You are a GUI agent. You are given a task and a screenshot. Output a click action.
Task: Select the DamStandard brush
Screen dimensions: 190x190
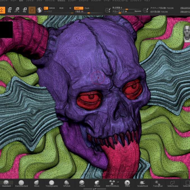pyautogui.click(x=21, y=183)
